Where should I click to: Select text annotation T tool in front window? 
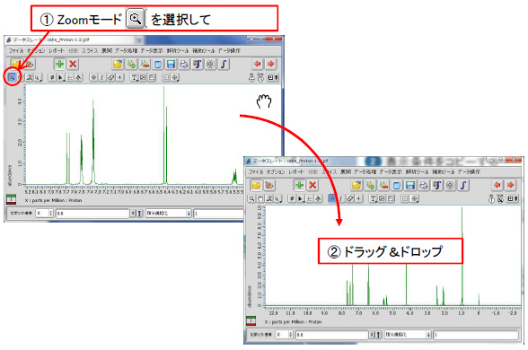click(x=374, y=198)
